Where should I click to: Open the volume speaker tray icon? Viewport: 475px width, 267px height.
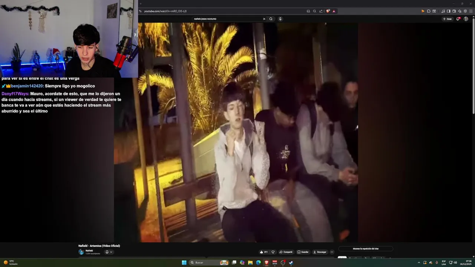click(455, 263)
